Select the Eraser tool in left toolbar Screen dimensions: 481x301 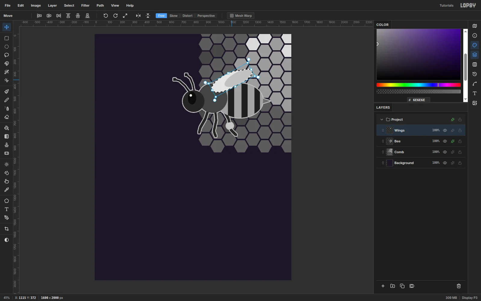pyautogui.click(x=7, y=117)
